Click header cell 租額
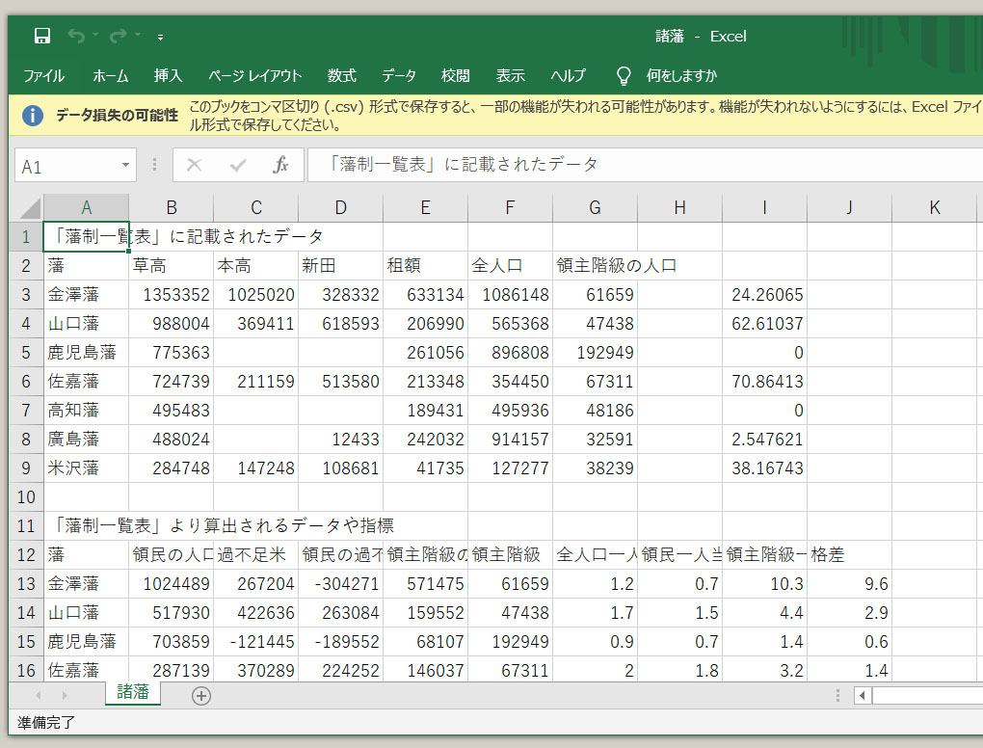This screenshot has height=748, width=983. (x=425, y=266)
